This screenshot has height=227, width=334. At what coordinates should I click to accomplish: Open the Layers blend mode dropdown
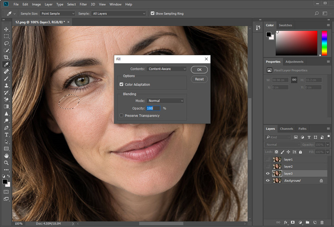coord(283,145)
